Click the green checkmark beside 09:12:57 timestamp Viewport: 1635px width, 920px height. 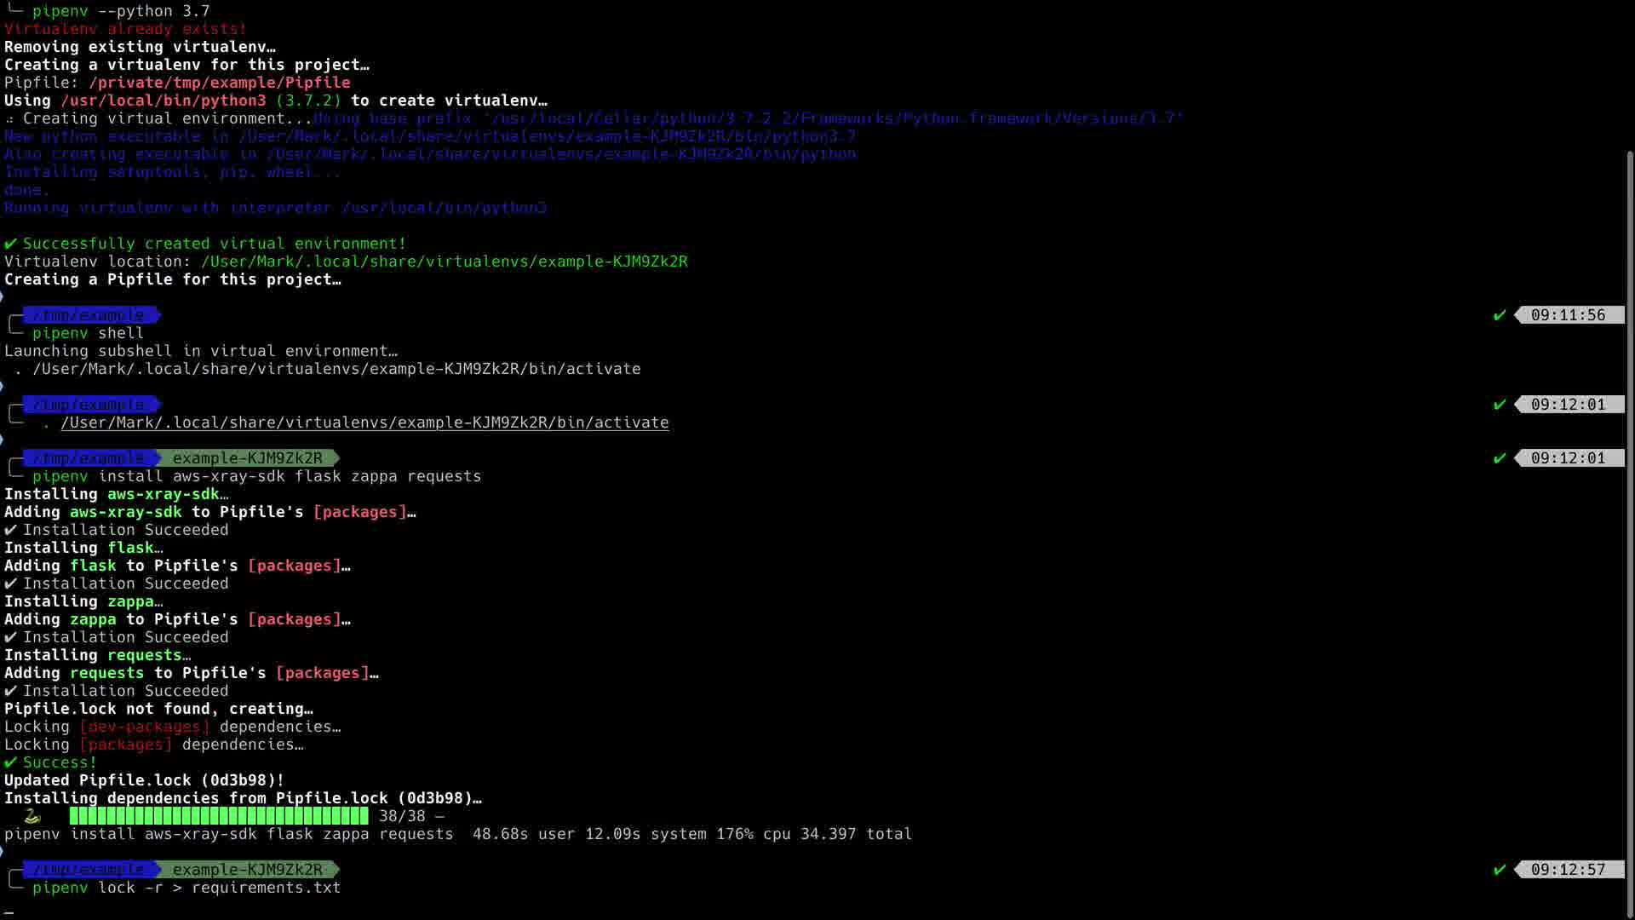coord(1500,870)
